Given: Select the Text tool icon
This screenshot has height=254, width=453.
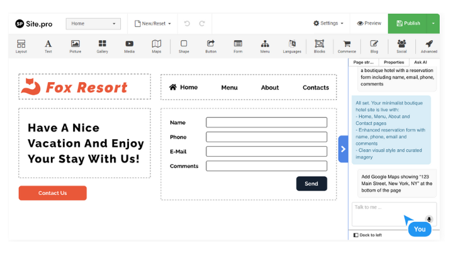Looking at the screenshot, I should tap(48, 46).
